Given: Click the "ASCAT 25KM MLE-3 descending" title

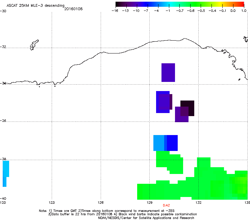Looking at the screenshot, I should coord(35,5).
